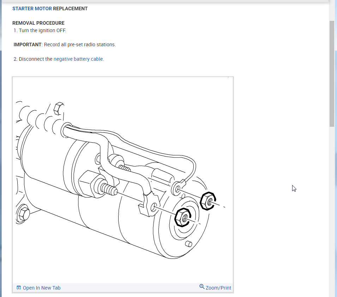Screen dimensions: 337x297
Task: Click the small pin on starter end cap
Action: click(x=188, y=244)
